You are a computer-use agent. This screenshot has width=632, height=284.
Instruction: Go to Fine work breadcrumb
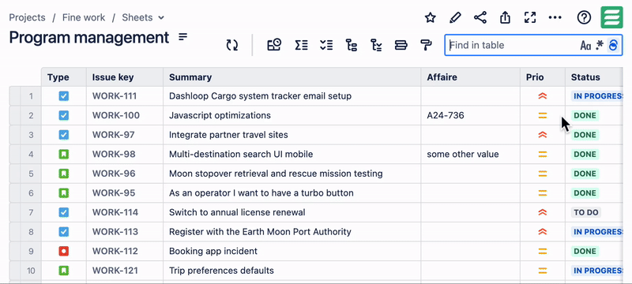pyautogui.click(x=84, y=17)
